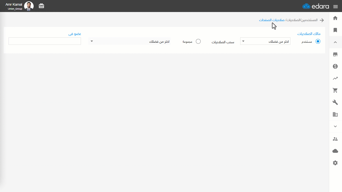The image size is (342, 192).
Task: Click the Union_Group text in header
Action: (x=15, y=9)
